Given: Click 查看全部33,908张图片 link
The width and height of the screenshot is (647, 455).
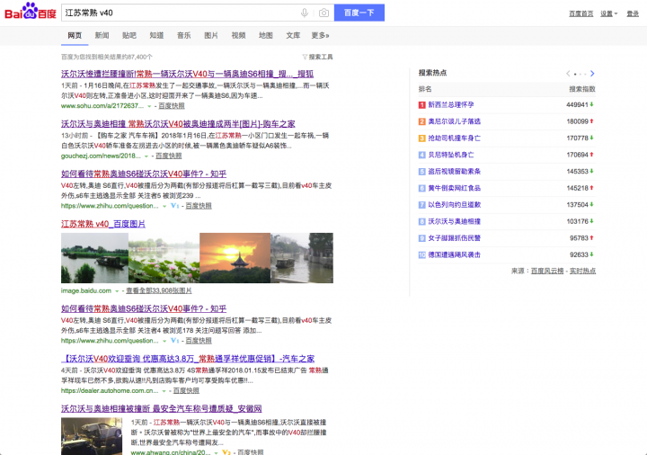Looking at the screenshot, I should (159, 290).
